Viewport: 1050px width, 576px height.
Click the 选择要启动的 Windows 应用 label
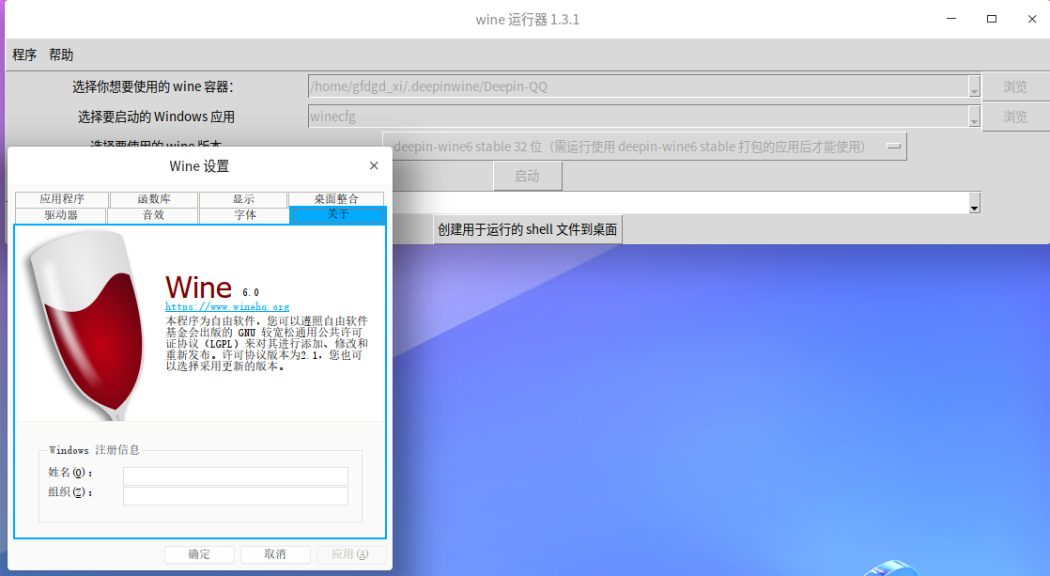[156, 117]
